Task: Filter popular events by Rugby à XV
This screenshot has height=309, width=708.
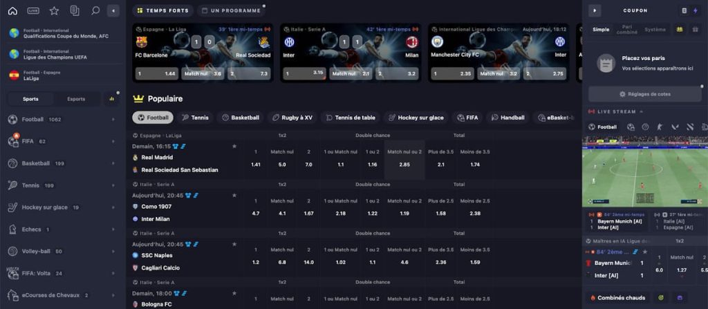Action: 292,118
